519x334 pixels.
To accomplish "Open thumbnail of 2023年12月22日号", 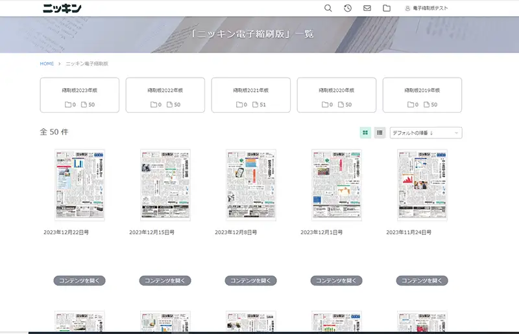I will pos(80,185).
